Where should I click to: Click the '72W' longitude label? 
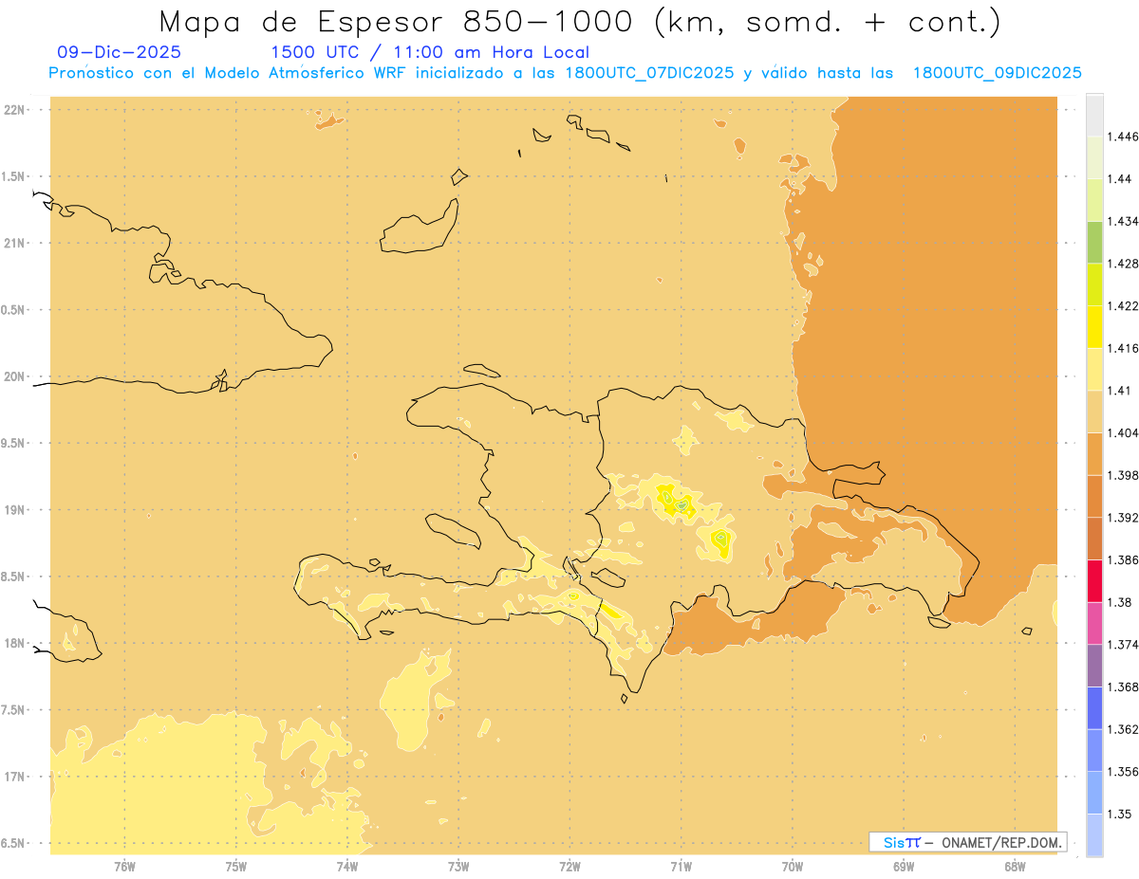pos(570,867)
